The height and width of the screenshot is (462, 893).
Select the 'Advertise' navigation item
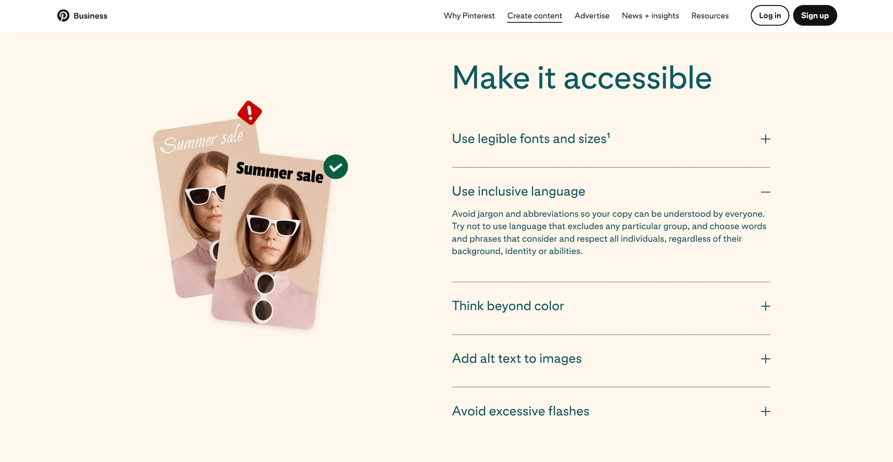[x=592, y=16]
